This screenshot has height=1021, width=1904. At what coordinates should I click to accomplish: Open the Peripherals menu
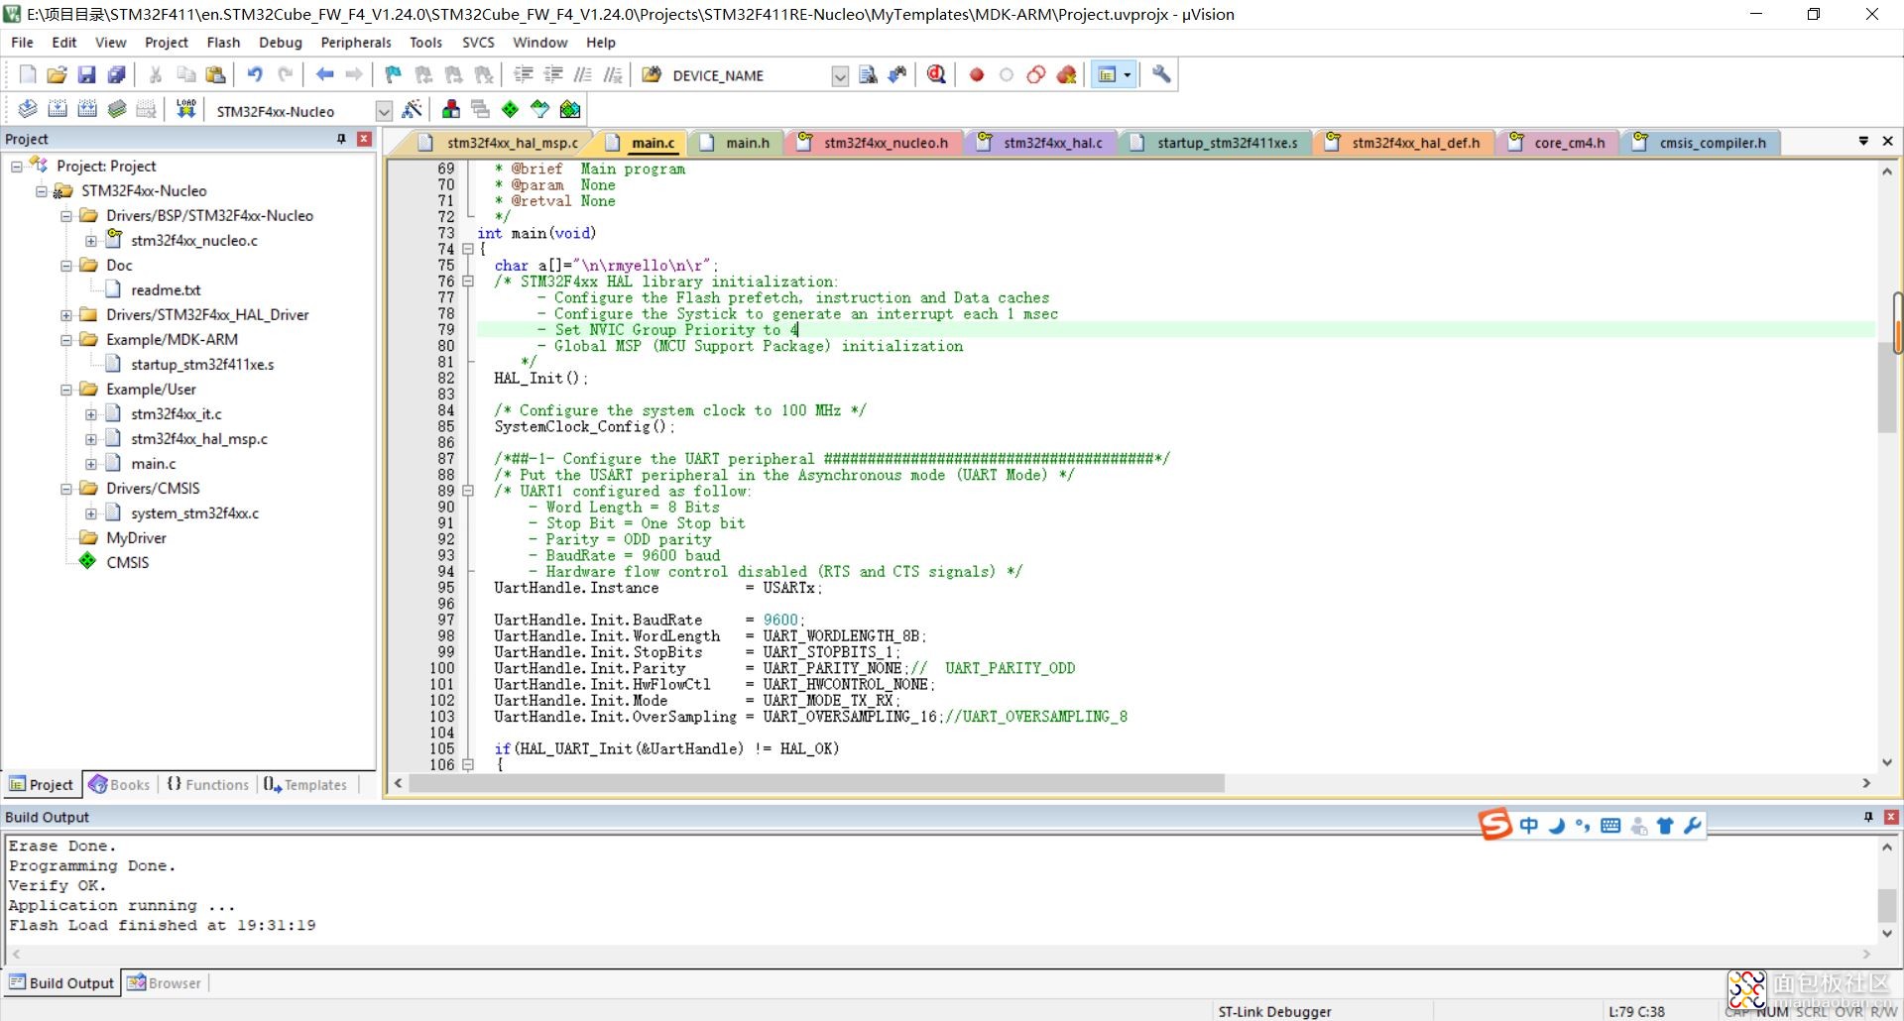pos(356,43)
